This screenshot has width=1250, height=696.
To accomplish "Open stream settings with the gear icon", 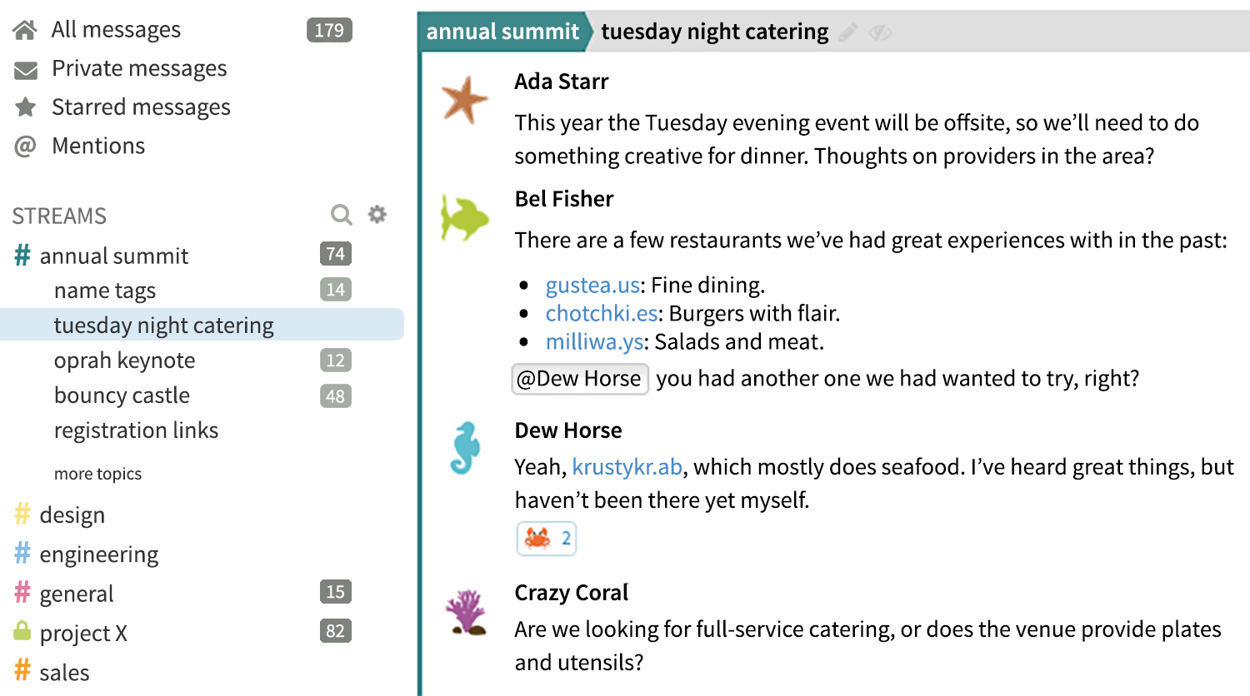I will [377, 214].
